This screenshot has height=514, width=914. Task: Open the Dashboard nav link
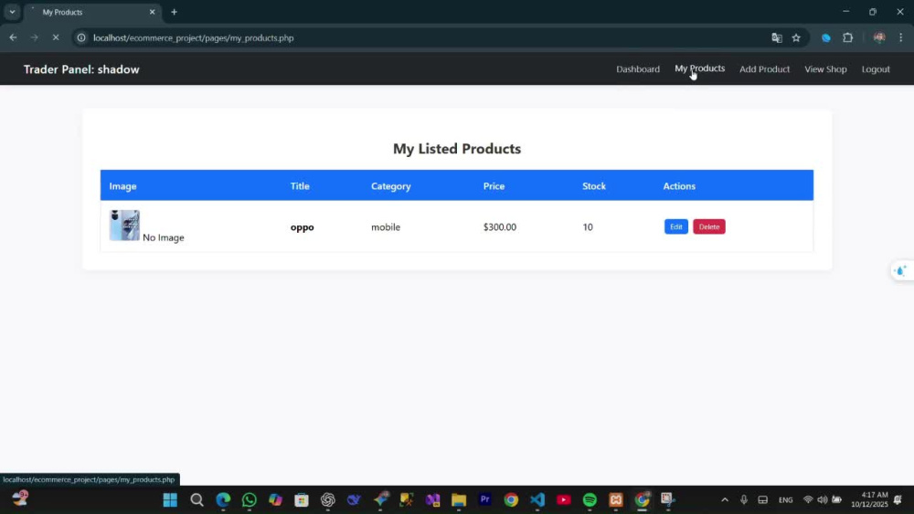click(638, 68)
